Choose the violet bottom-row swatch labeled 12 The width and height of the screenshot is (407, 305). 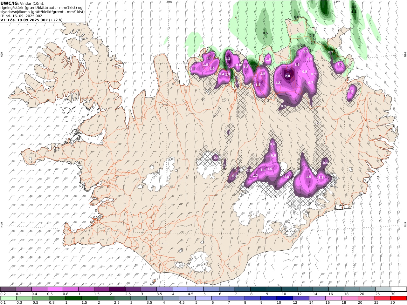pos(301,298)
